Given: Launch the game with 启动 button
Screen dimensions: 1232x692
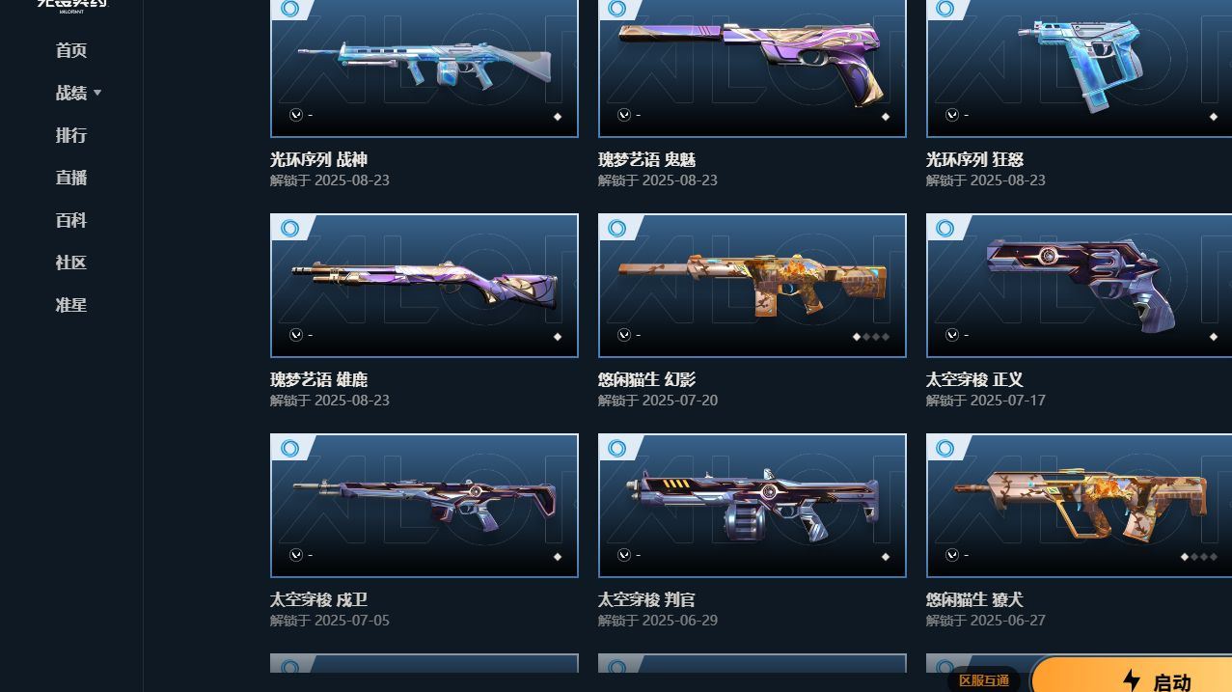Looking at the screenshot, I should point(1131,676).
